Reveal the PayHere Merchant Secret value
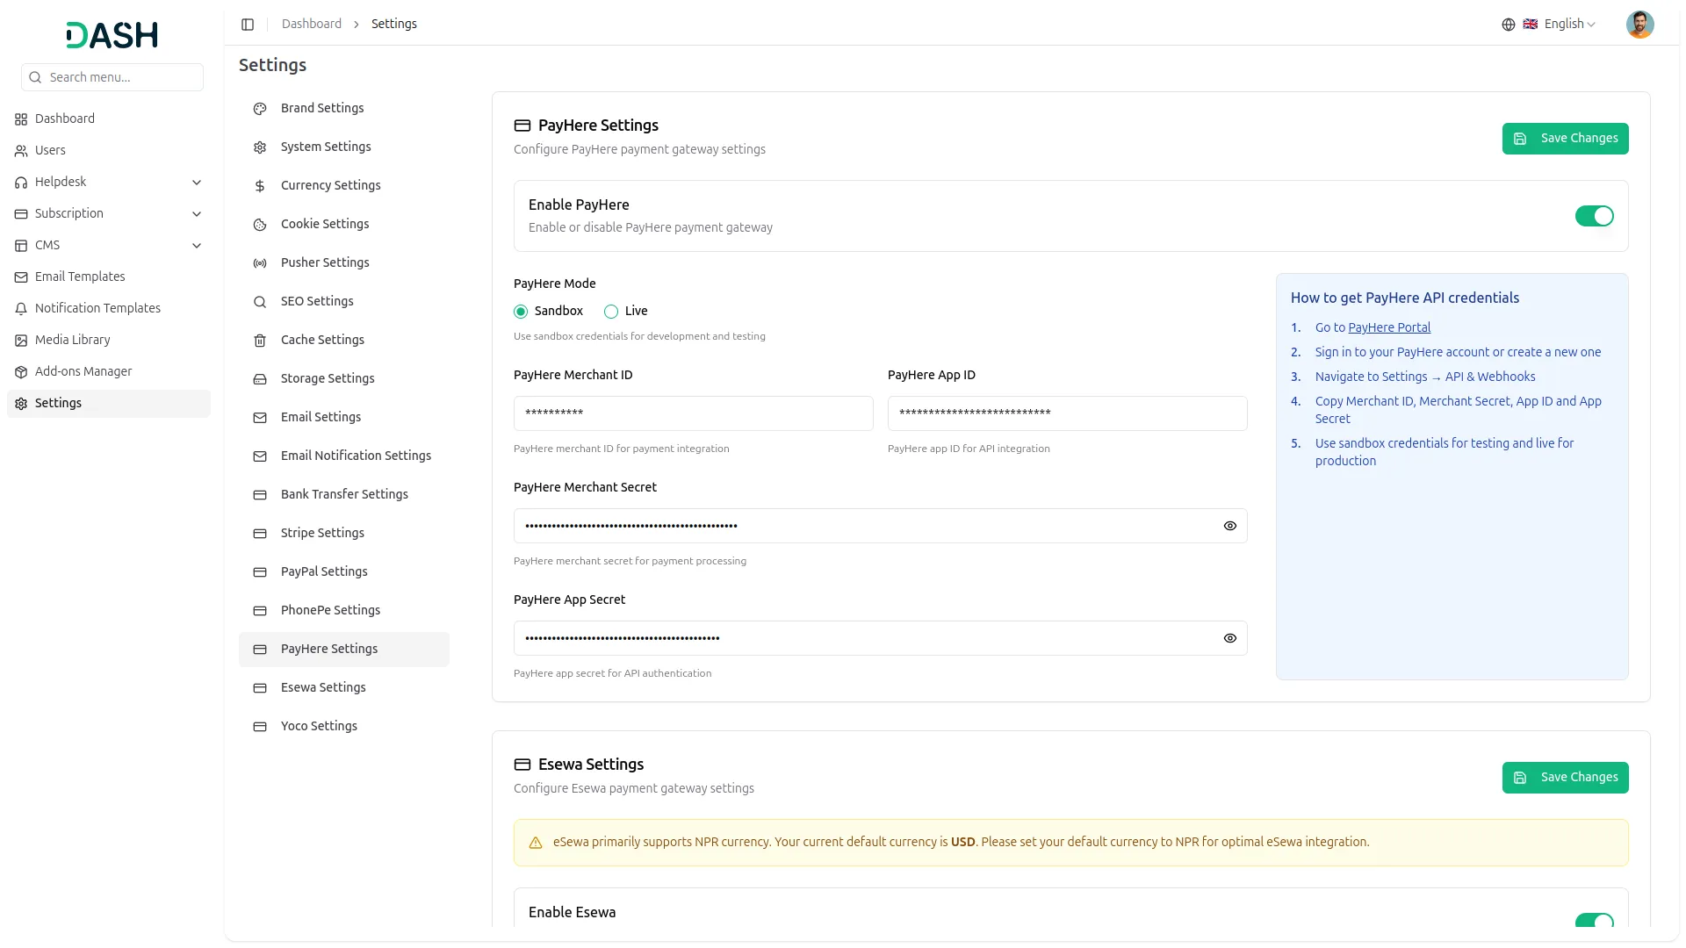 pyautogui.click(x=1229, y=526)
